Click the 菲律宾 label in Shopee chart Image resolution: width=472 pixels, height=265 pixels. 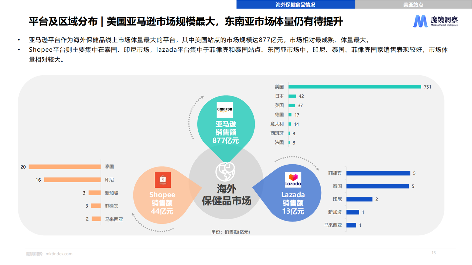coord(112,206)
